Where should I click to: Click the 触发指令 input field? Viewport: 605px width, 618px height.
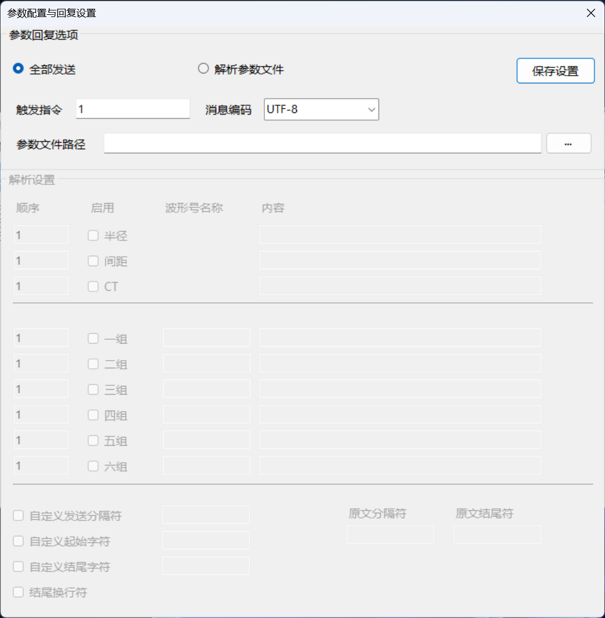click(133, 109)
